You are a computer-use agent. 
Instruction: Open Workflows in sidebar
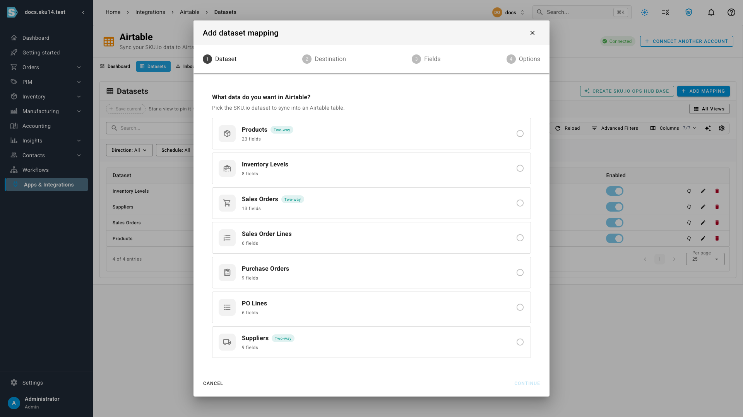[46, 170]
